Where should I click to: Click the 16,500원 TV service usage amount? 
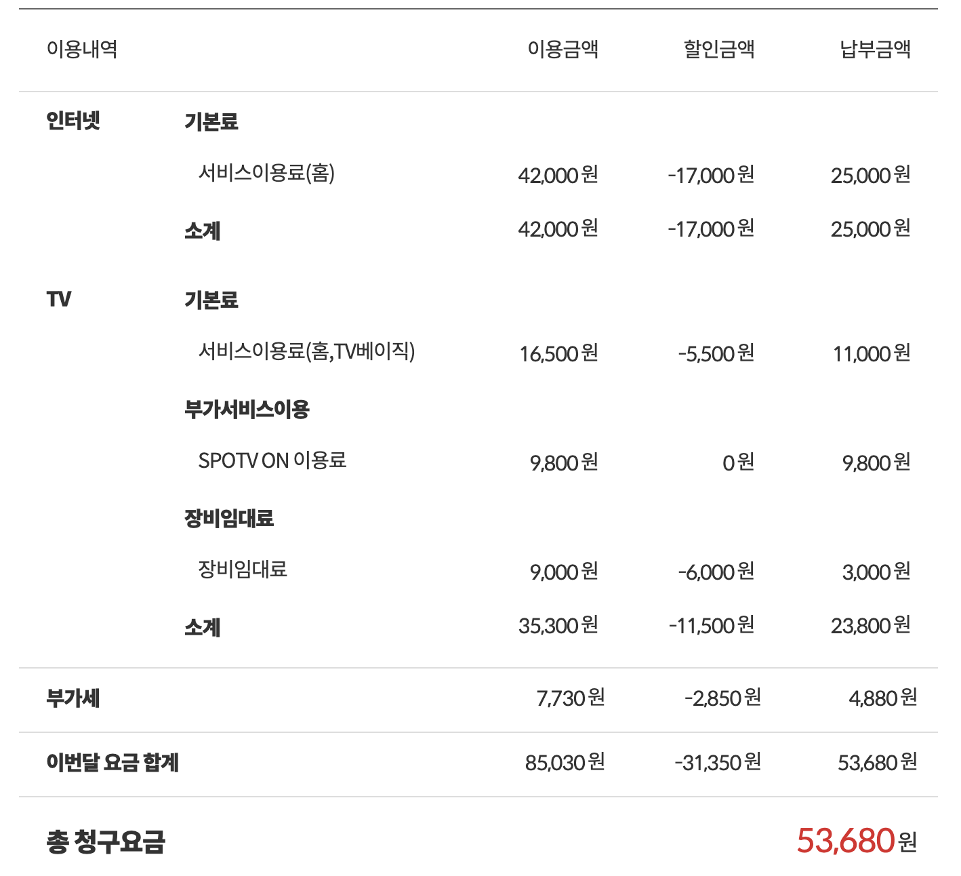coord(558,353)
